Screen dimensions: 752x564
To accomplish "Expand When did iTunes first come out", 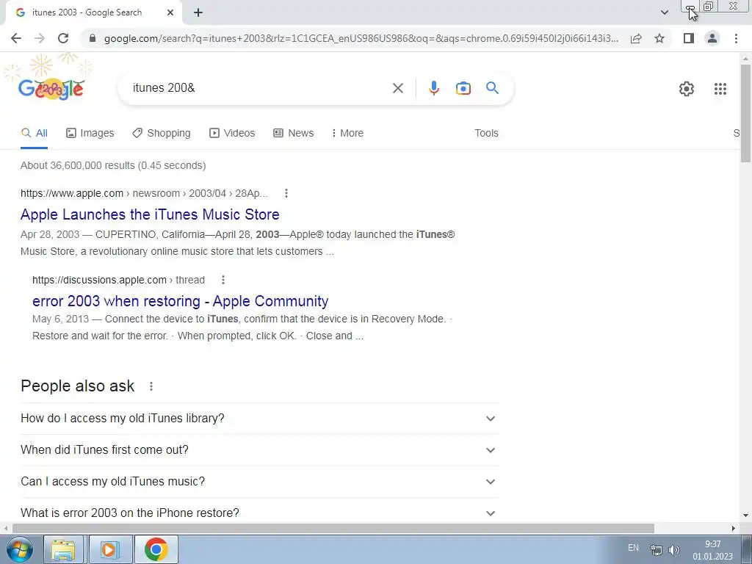I will (259, 450).
